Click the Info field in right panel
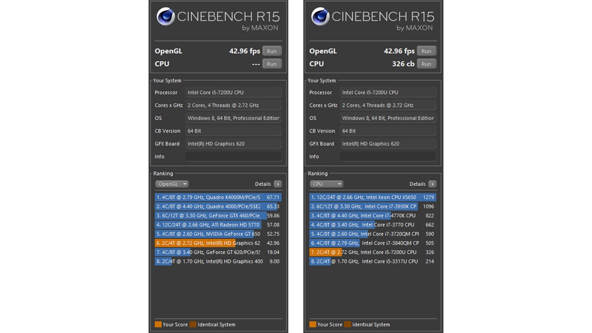Image resolution: width=592 pixels, height=333 pixels. (388, 156)
